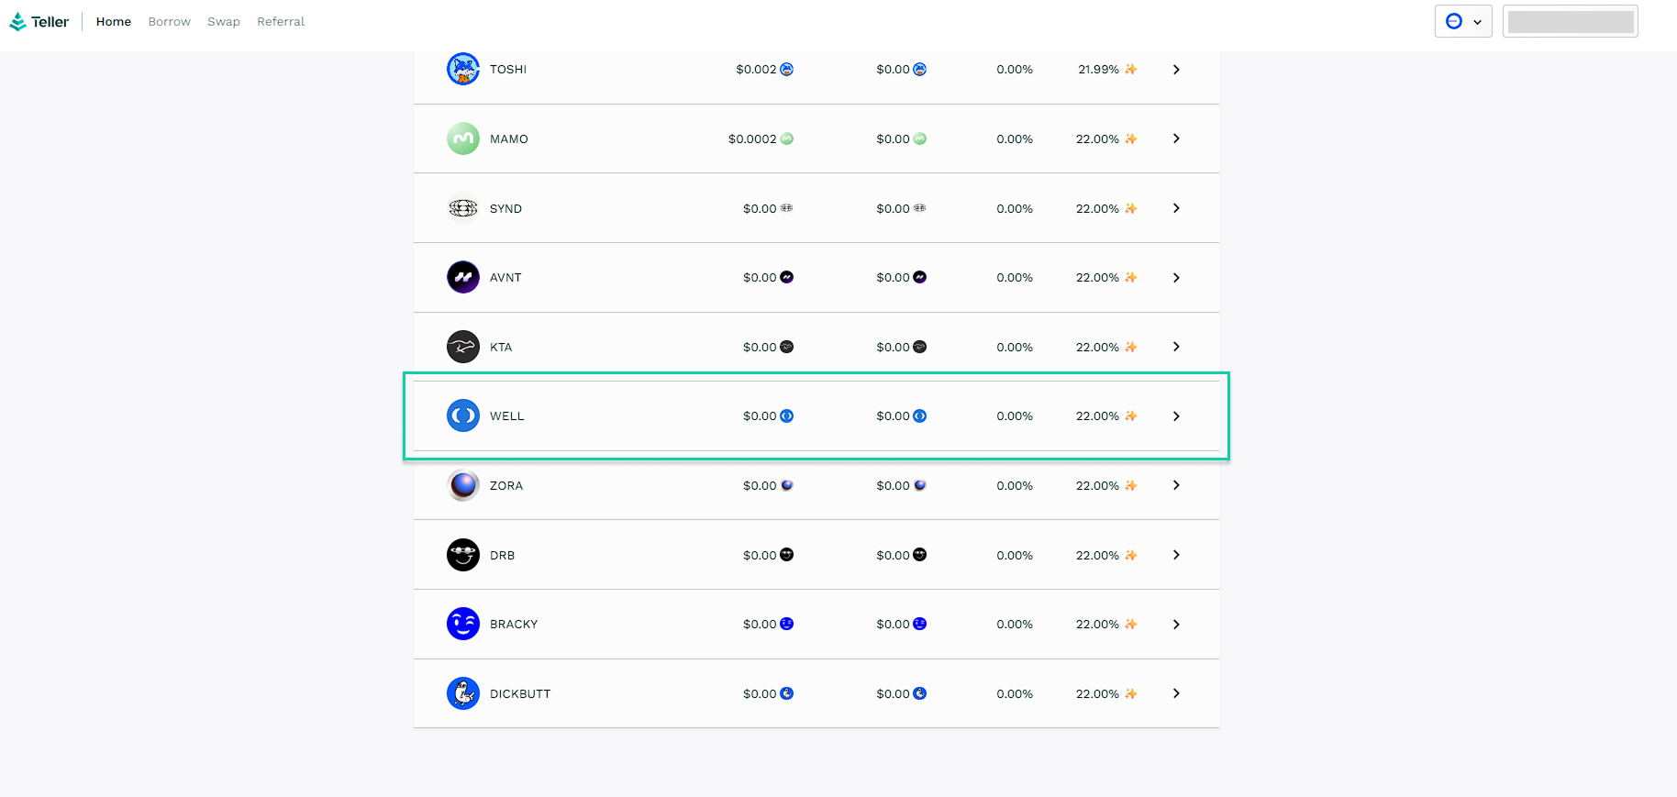Click the TOSHI token icon

462,69
